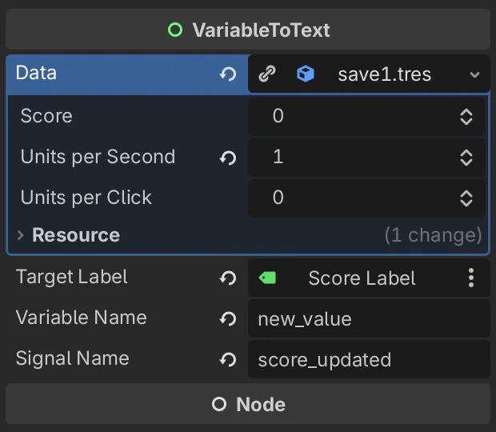The height and width of the screenshot is (432, 496).
Task: Open the save1.tres resource dropdown arrow
Action: coord(474,75)
